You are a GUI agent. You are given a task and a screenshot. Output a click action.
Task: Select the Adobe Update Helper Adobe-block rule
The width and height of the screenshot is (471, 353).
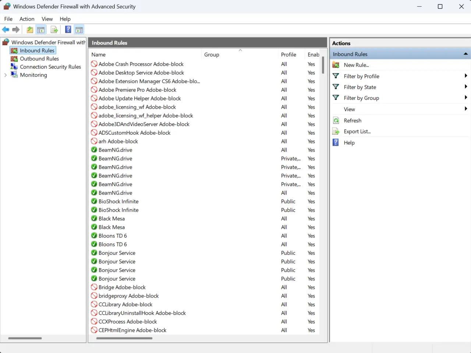pyautogui.click(x=140, y=99)
